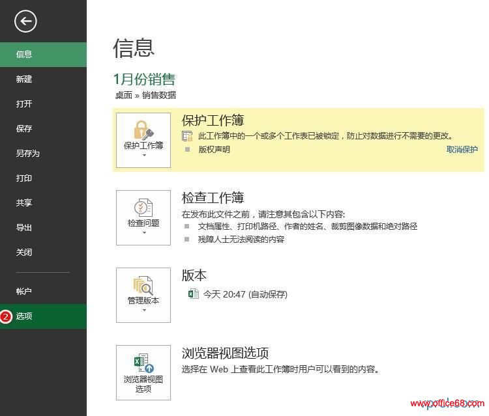Click the locked worksheet icon under 保护工作簿

click(x=187, y=136)
